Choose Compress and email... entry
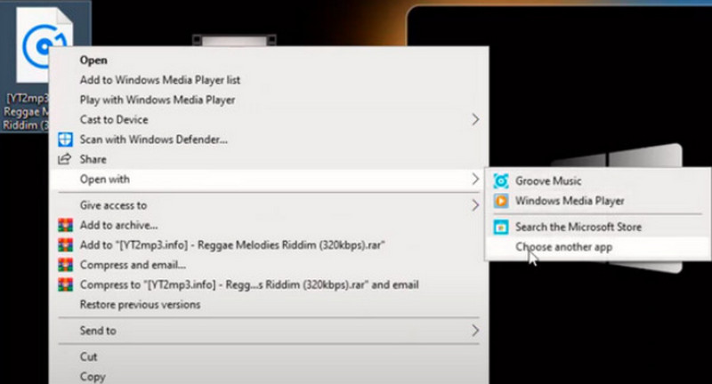 coord(269,265)
